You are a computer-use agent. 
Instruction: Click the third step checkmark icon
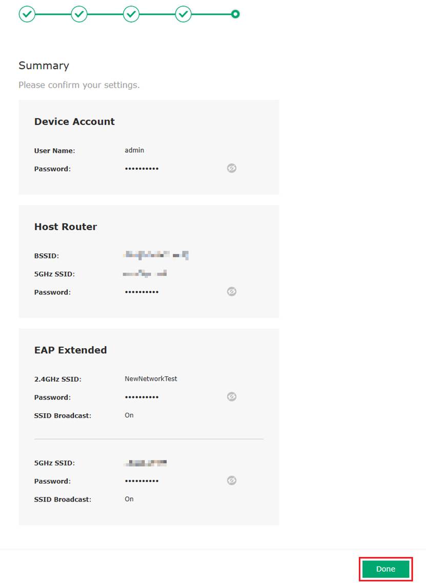(131, 14)
